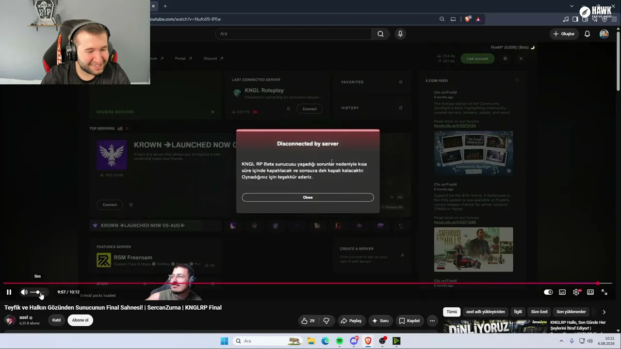Switch the player to theater mode

pyautogui.click(x=590, y=292)
